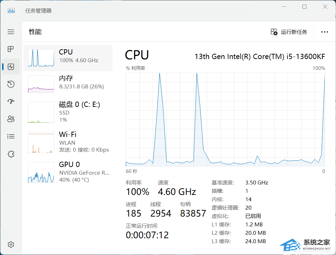Go to the Processes page icon
This screenshot has width=336, height=255.
pyautogui.click(x=11, y=49)
